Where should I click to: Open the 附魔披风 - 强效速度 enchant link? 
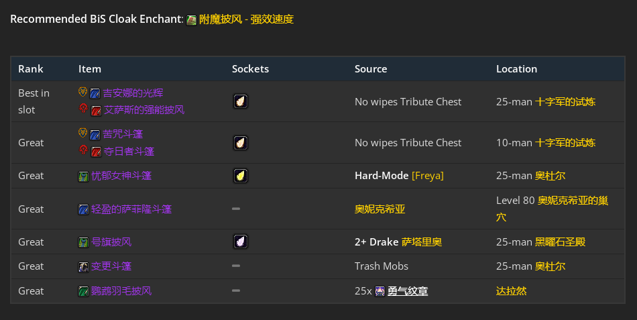(246, 19)
